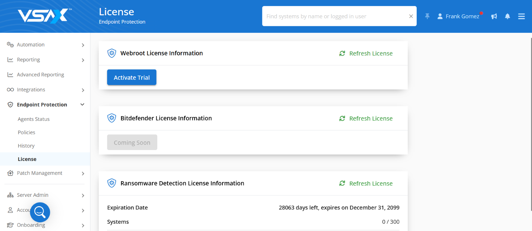Open the Automation menu label

[31, 44]
